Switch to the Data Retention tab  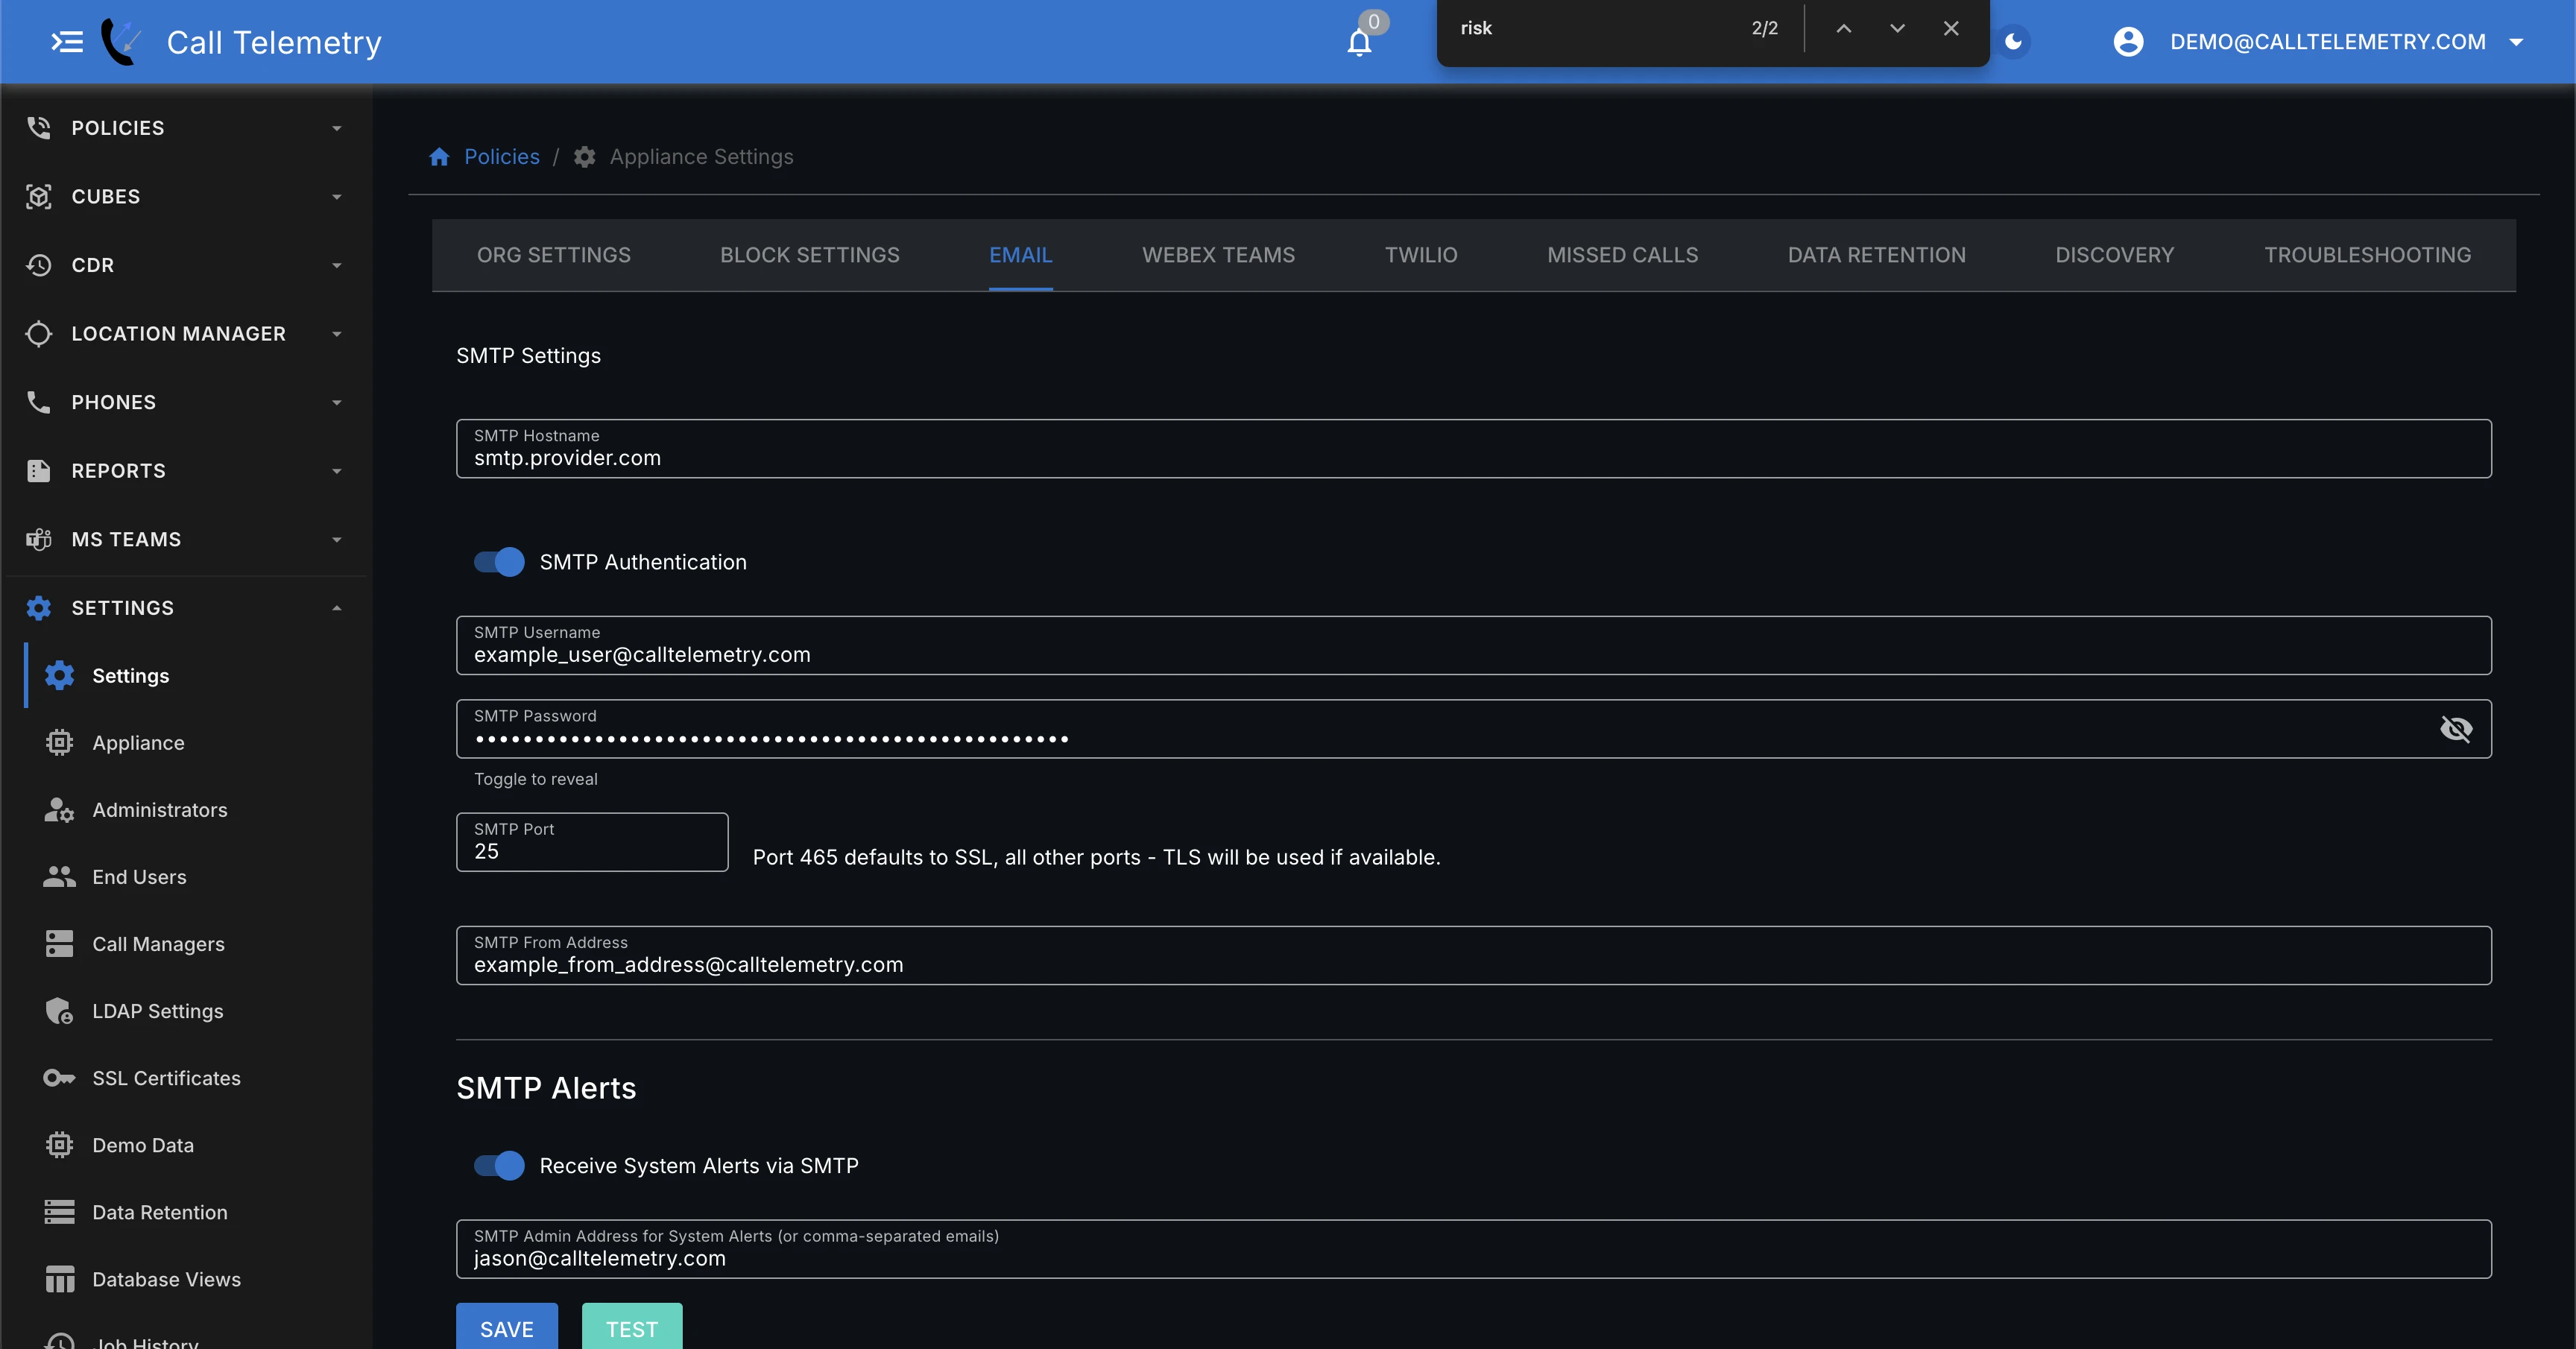pos(1877,255)
